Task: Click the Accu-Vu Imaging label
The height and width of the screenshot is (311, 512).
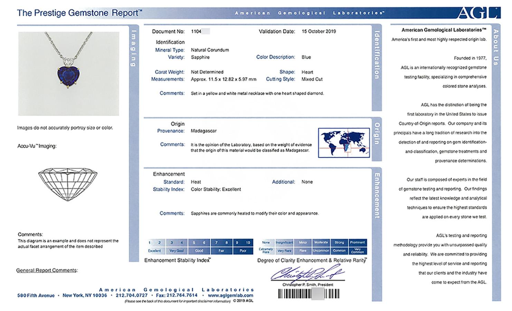Action: coord(37,146)
